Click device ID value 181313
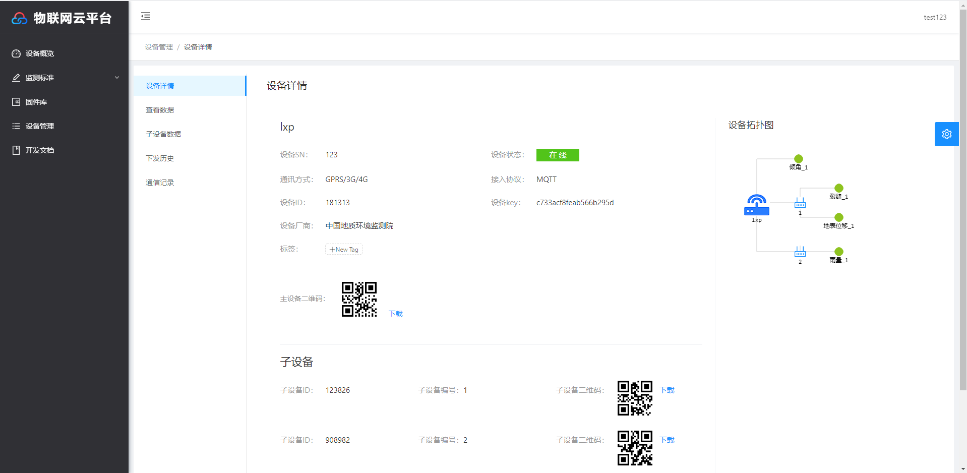This screenshot has height=473, width=967. click(x=338, y=203)
